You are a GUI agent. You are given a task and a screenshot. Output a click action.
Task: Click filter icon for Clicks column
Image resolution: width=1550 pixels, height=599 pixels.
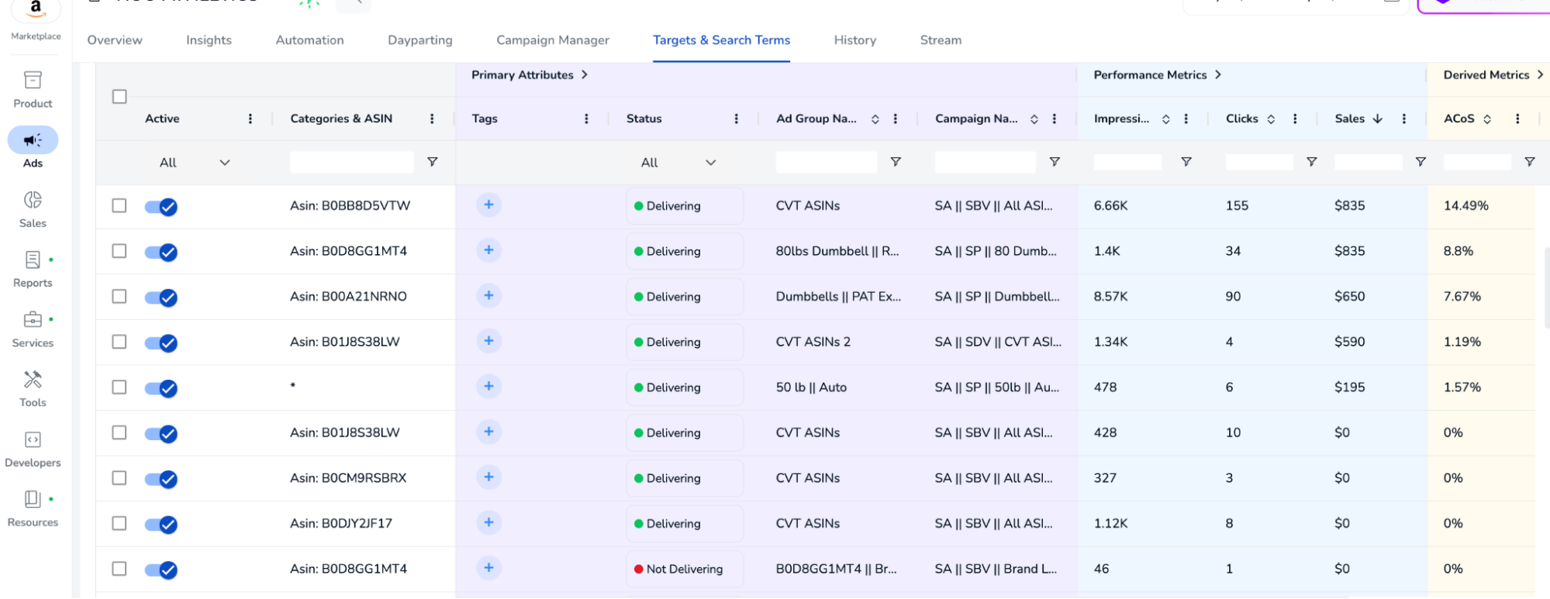click(x=1312, y=162)
